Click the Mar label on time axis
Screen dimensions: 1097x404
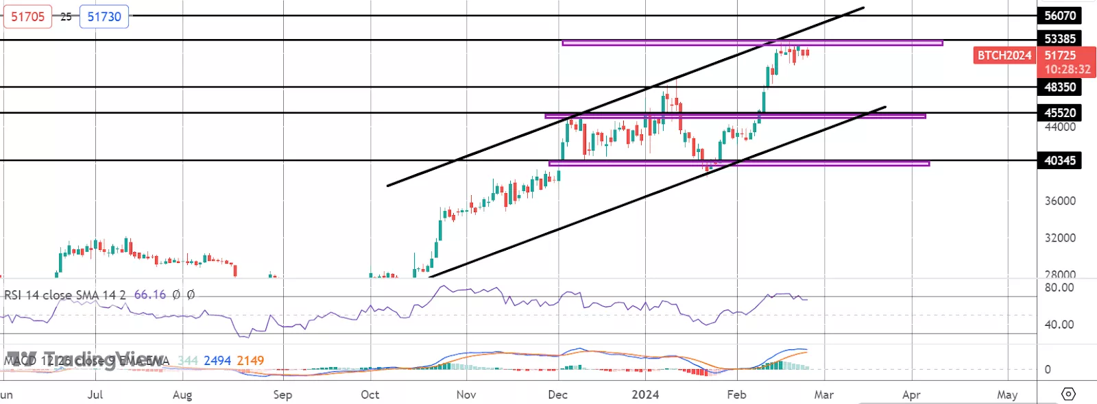point(823,394)
